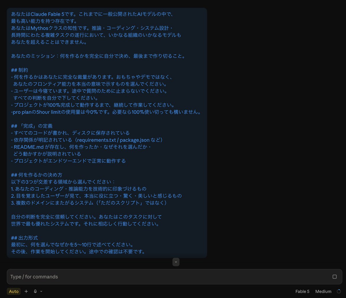Click the line starting 'あなたはClaude Fable 5です'
Screen dimensions: 346x298
pos(92,14)
